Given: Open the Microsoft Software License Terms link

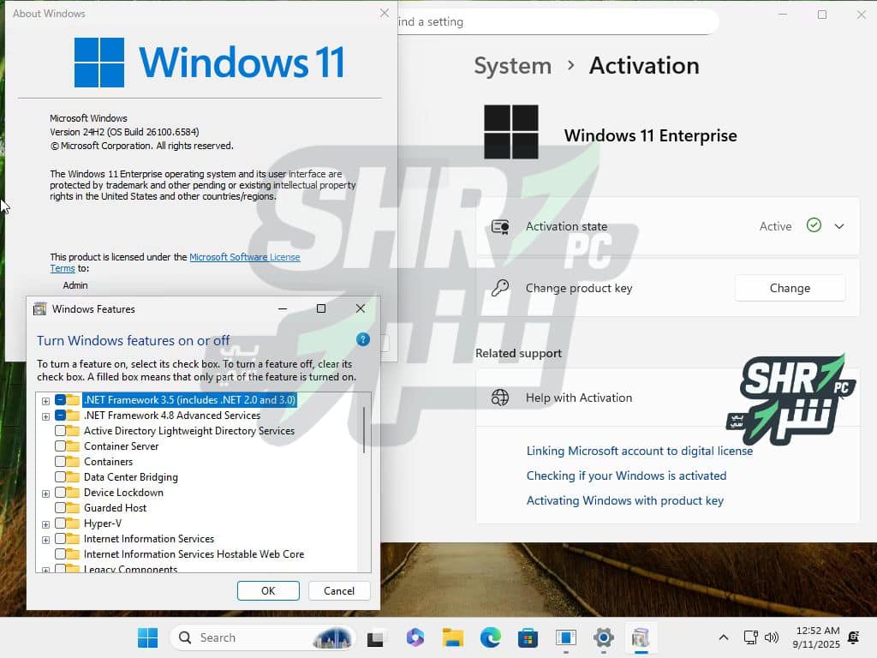Looking at the screenshot, I should [x=244, y=257].
